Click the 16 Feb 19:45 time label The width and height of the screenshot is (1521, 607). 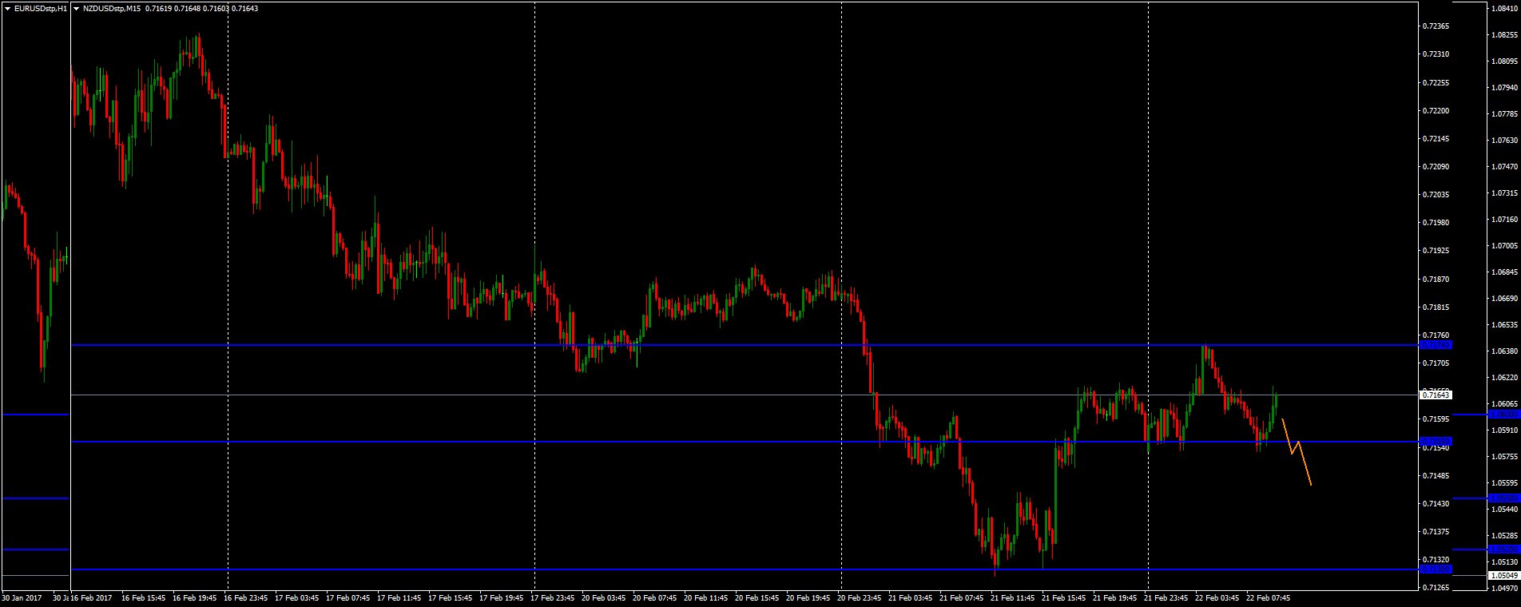(x=195, y=597)
